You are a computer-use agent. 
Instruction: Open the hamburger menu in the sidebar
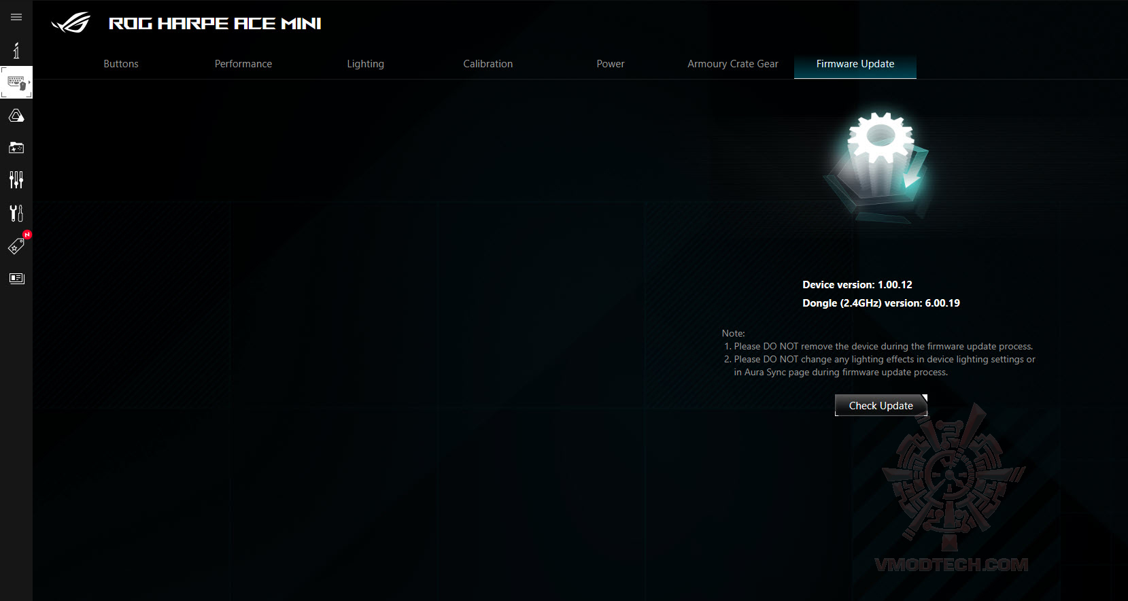click(16, 17)
